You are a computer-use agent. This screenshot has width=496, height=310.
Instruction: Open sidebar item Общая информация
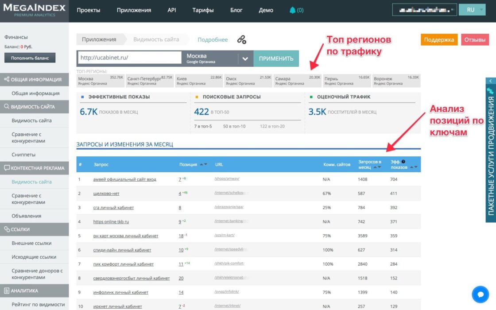[x=35, y=93]
